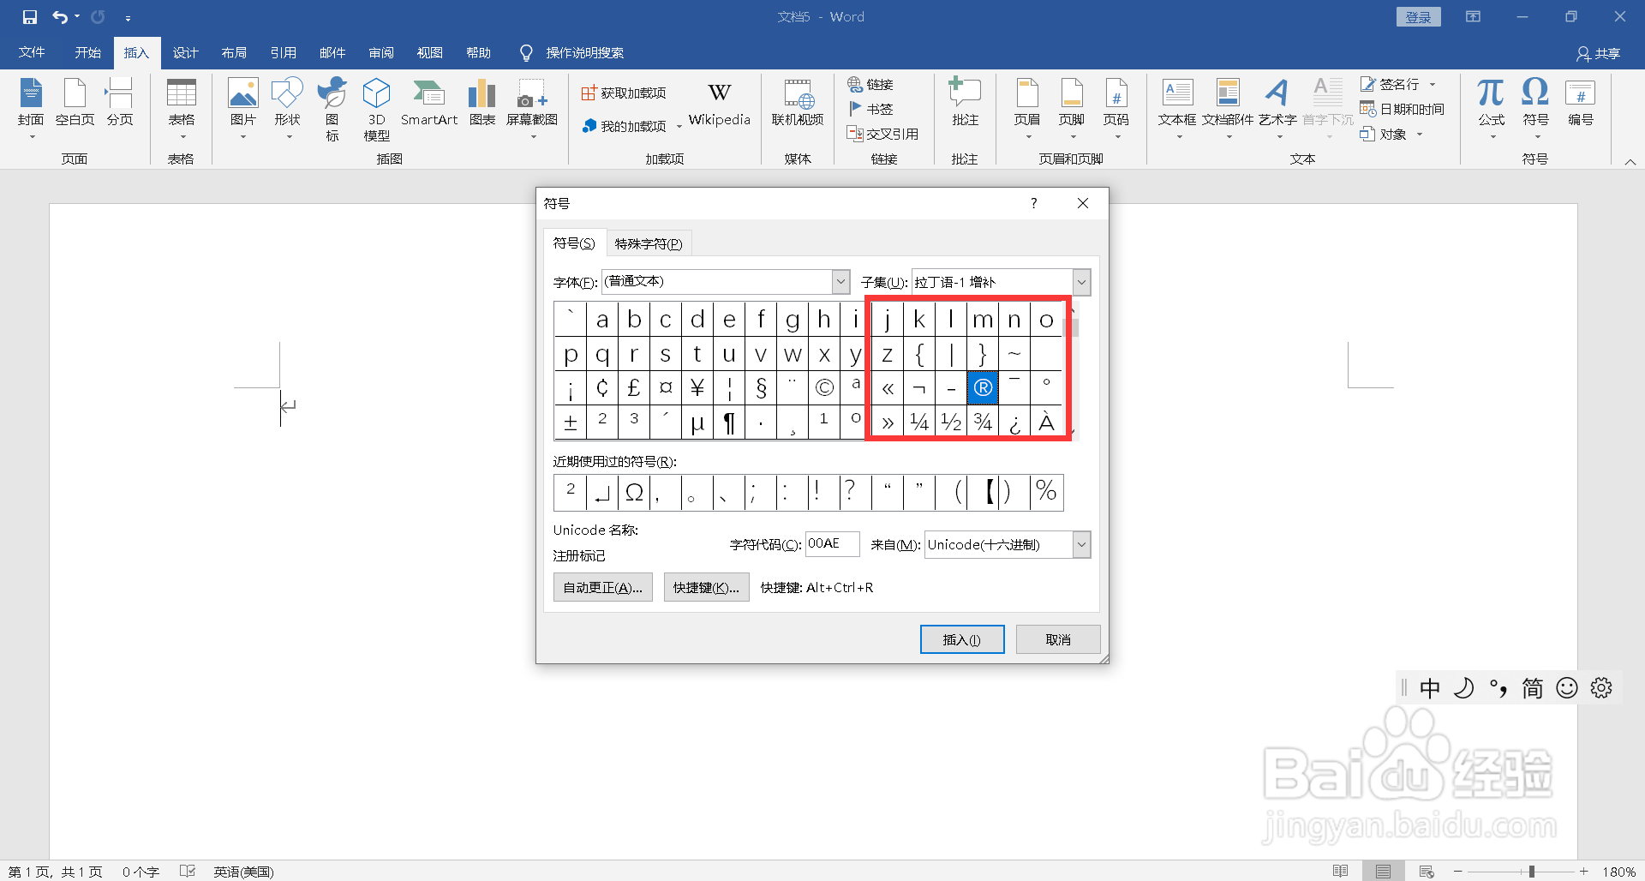
Task: Click the Save icon in title bar
Action: click(30, 17)
